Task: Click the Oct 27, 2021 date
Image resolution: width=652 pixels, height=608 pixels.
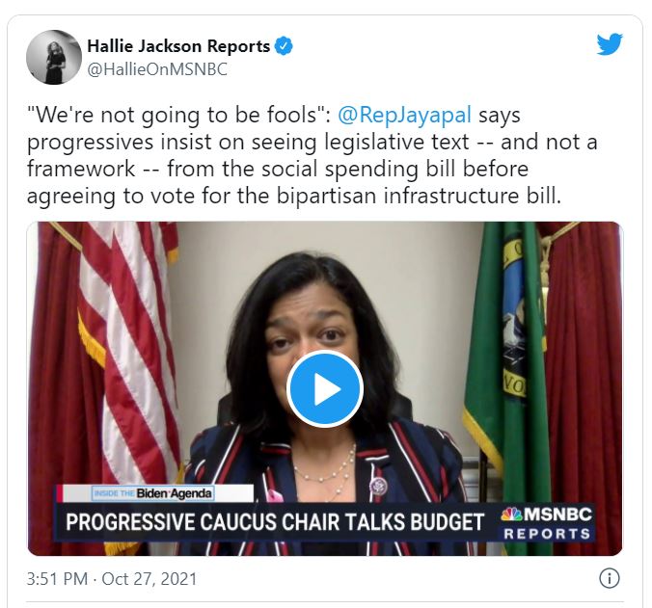Action: point(149,579)
